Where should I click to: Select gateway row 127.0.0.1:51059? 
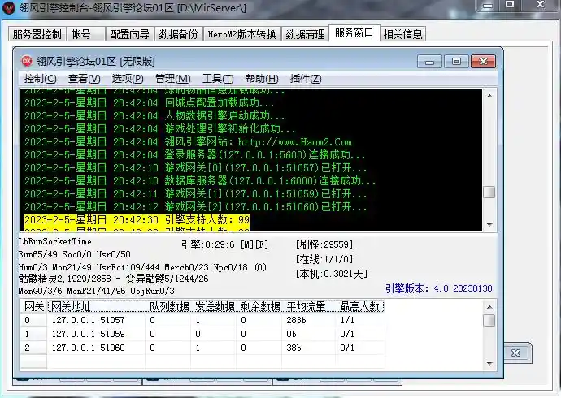[202, 334]
